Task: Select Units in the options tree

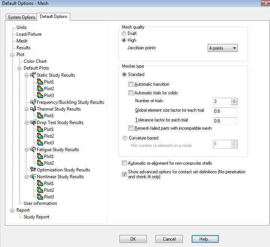Action: pyautogui.click(x=21, y=27)
